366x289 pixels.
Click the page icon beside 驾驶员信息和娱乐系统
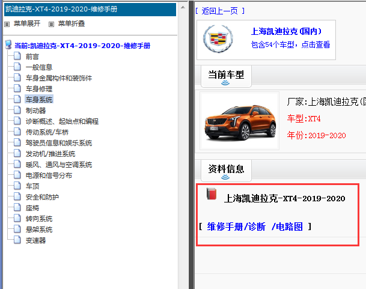(x=17, y=142)
